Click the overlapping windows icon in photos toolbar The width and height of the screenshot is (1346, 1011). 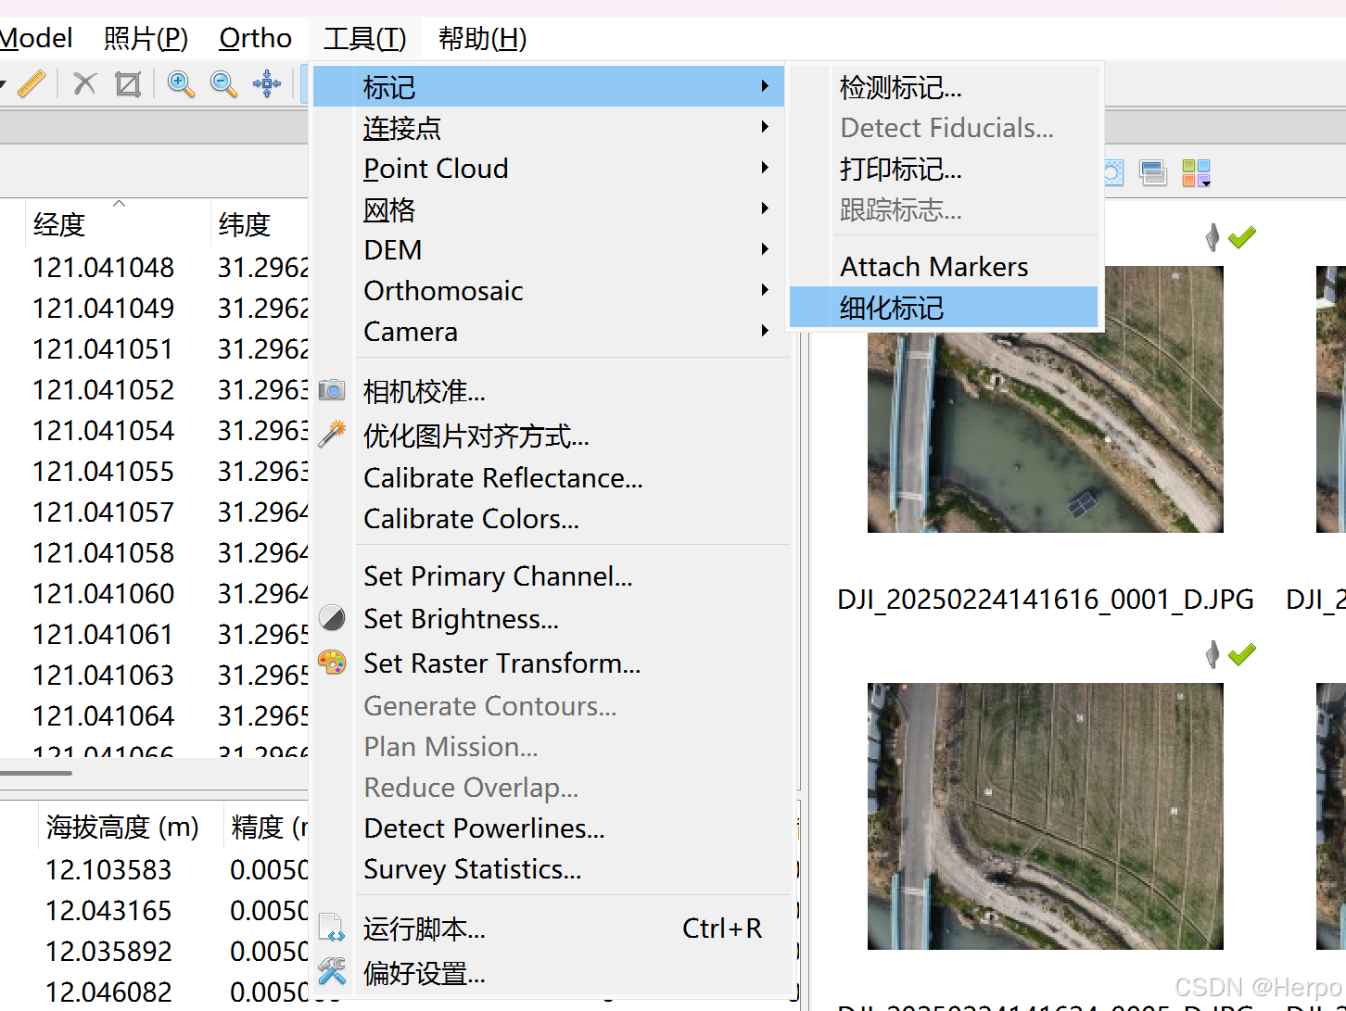(1153, 172)
